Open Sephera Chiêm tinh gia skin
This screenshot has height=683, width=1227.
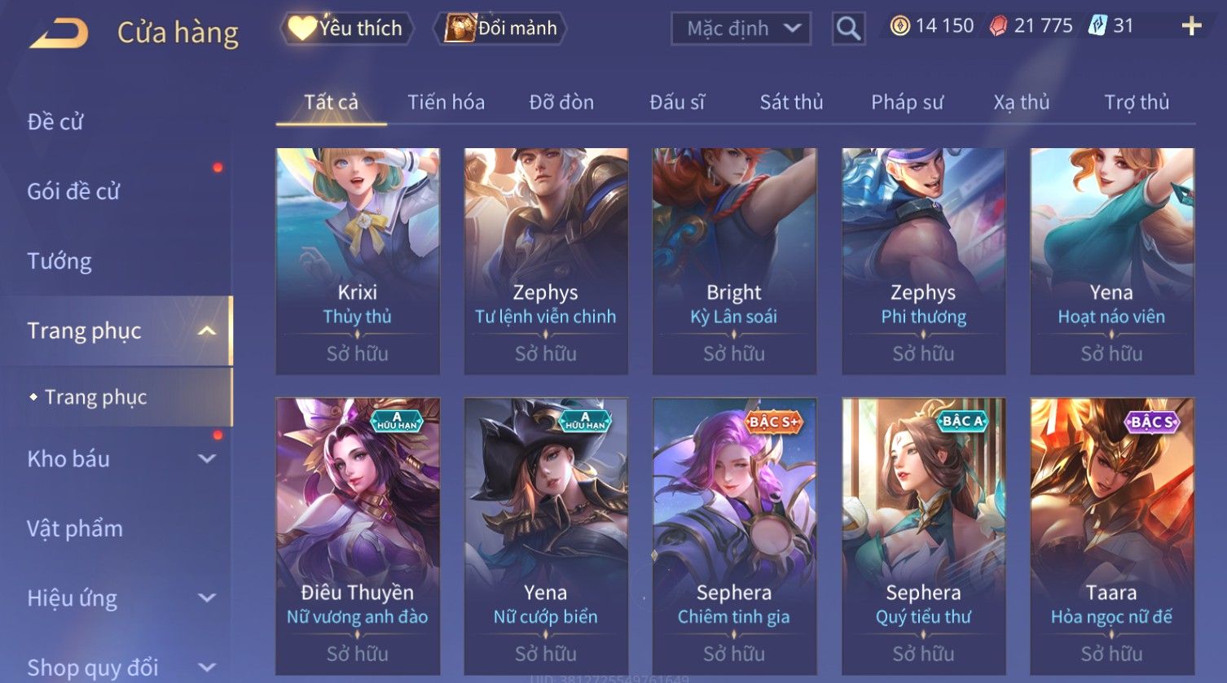(734, 536)
